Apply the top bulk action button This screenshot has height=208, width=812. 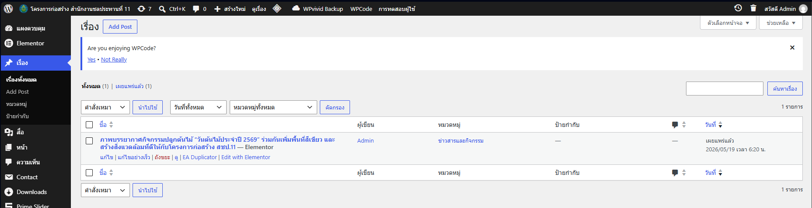click(x=147, y=107)
